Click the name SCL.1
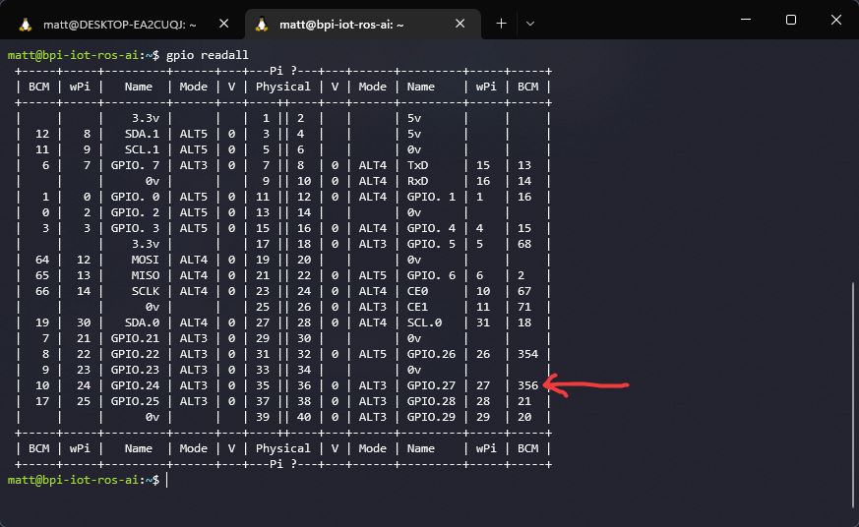Viewport: 859px width, 527px height. (x=142, y=149)
